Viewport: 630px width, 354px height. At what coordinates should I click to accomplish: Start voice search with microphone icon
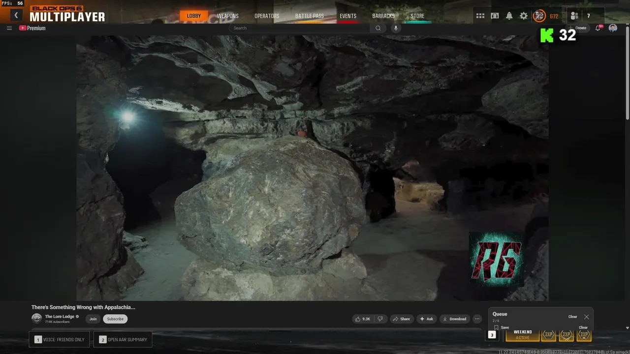396,28
